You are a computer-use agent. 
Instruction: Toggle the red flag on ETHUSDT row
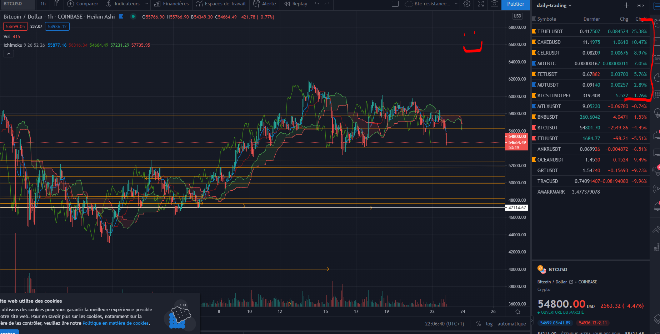click(534, 138)
